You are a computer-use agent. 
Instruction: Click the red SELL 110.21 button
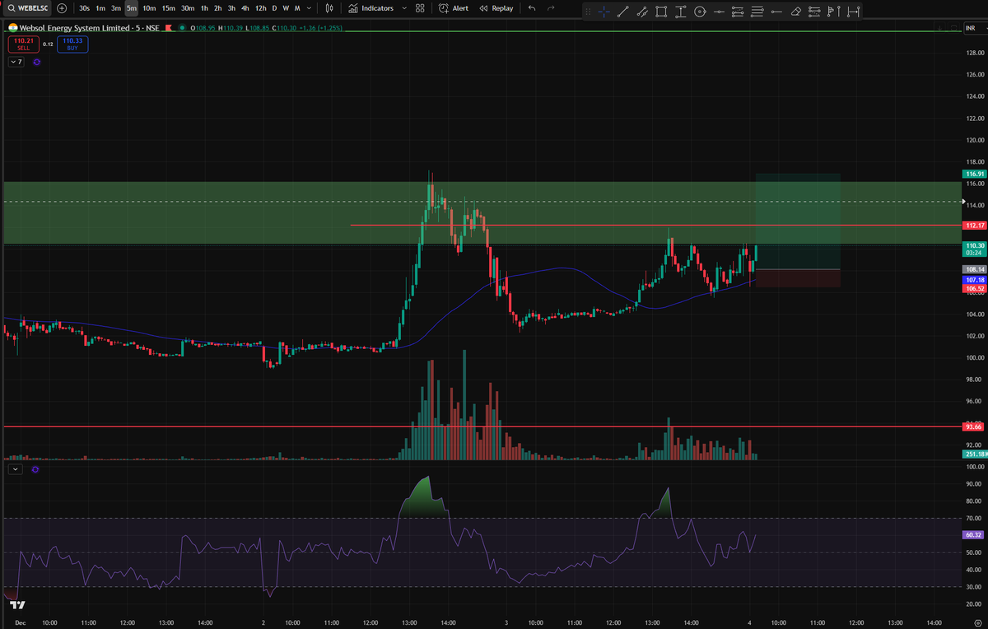tap(22, 44)
